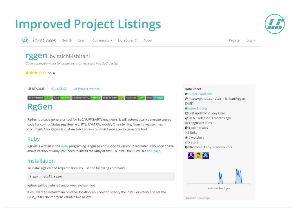Click the first rating star
This screenshot has height=223, width=297.
tap(27, 73)
